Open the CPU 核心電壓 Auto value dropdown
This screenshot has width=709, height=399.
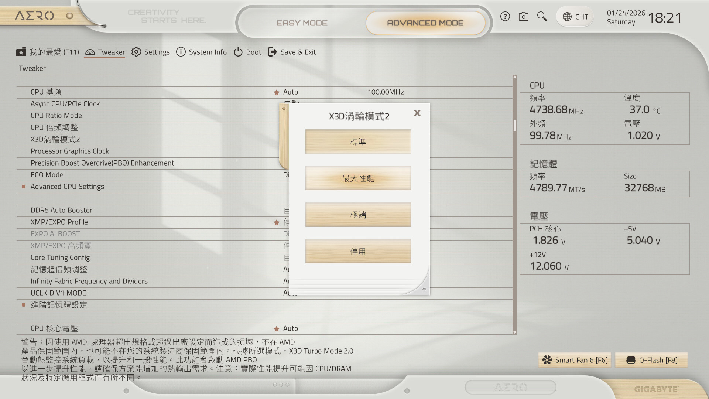291,328
